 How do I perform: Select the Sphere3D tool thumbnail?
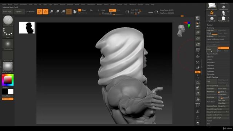tap(212, 19)
